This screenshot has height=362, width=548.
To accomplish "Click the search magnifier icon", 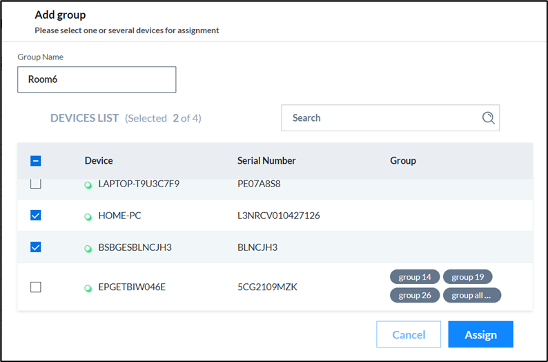I will [x=488, y=118].
